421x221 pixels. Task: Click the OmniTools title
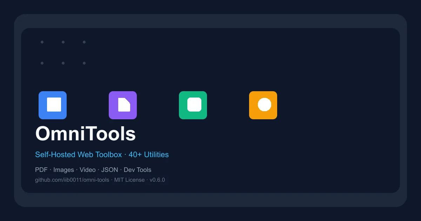(86, 134)
